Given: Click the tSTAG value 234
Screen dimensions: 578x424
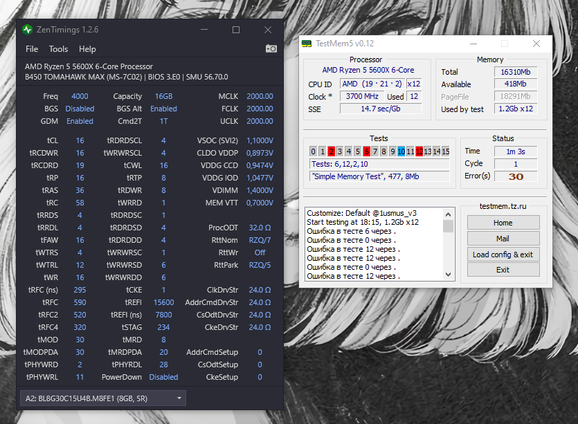Looking at the screenshot, I should coord(163,327).
